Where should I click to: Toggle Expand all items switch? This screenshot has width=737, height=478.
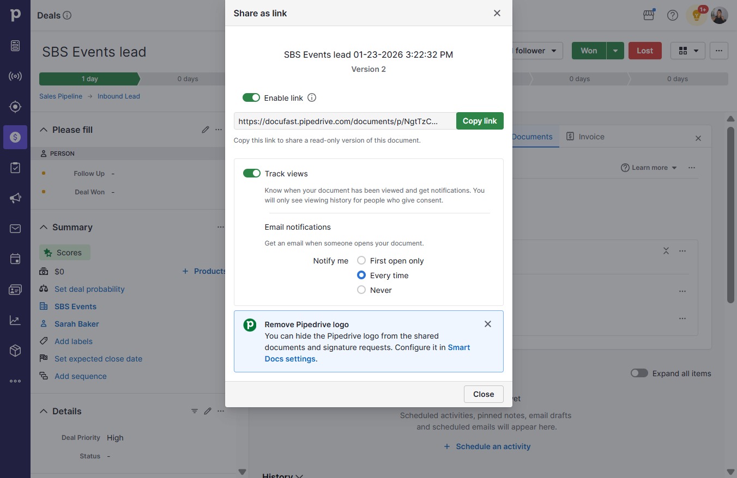click(639, 373)
